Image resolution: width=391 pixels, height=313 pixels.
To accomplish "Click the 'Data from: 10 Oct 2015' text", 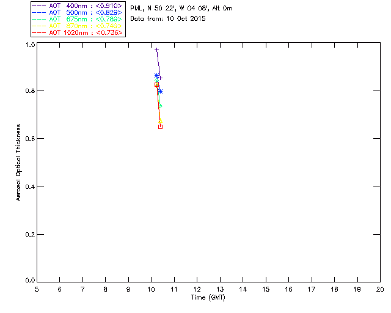I will 168,19.
